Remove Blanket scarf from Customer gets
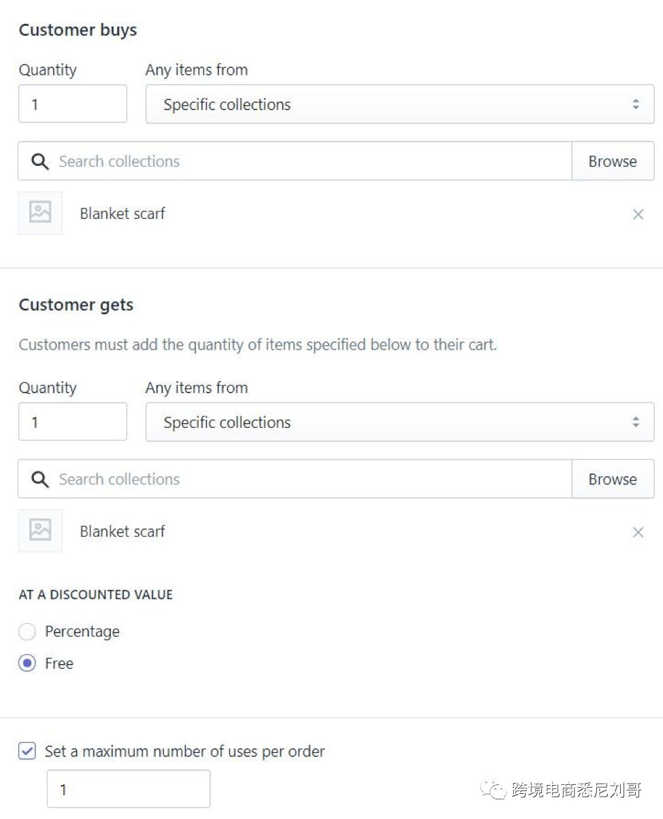663x819 pixels. (638, 532)
